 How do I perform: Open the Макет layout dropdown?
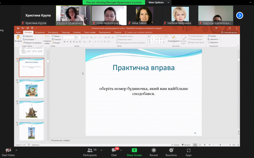point(57,36)
